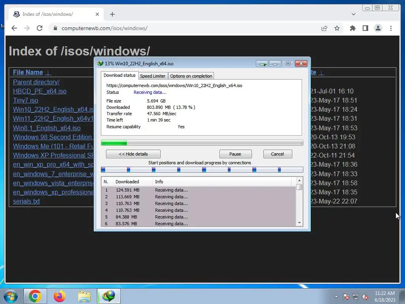The image size is (405, 304).
Task: Switch to Download status tab
Action: coord(119,76)
